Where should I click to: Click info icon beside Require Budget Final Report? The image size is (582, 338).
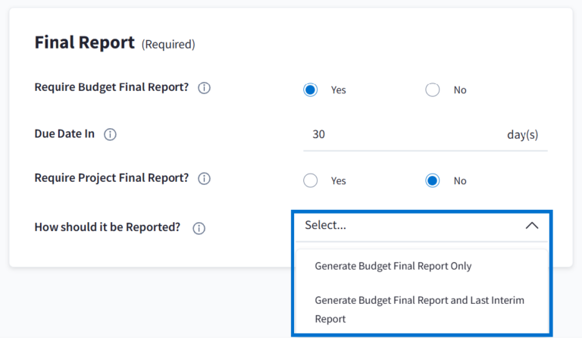[x=204, y=88]
